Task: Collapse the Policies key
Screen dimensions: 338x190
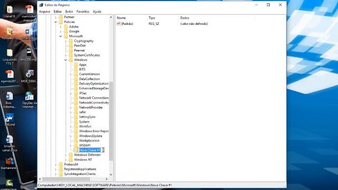Action: (x=55, y=22)
